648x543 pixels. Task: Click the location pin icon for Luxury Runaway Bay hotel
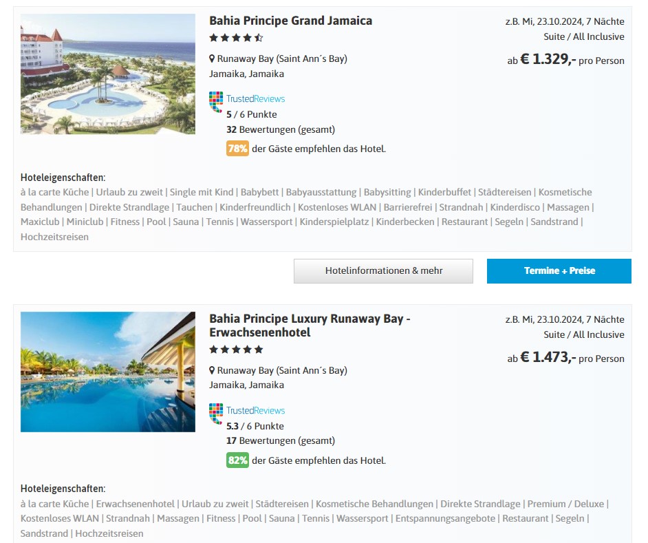tap(212, 370)
